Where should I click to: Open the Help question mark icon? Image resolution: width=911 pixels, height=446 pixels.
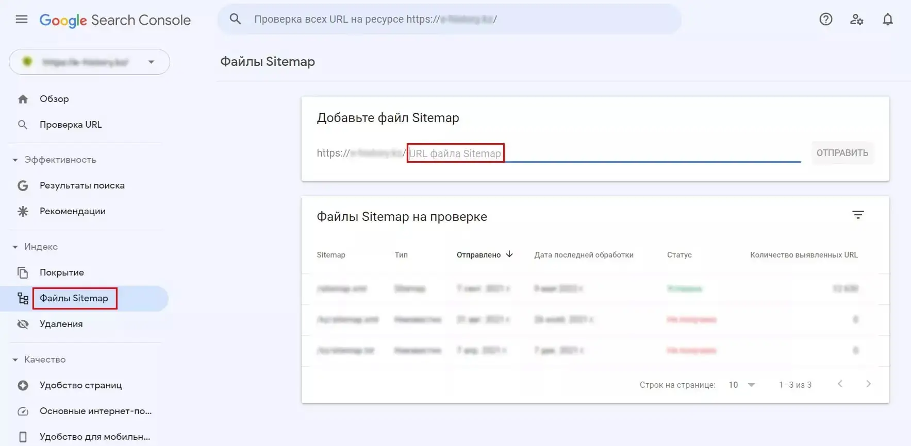[x=826, y=20]
